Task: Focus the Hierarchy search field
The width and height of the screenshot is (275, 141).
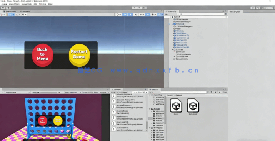Action: pyautogui.click(x=200, y=14)
